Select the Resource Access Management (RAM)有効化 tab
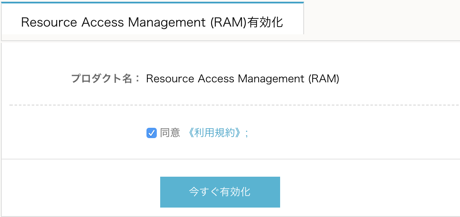Viewport: 460px width, 217px height. click(152, 19)
